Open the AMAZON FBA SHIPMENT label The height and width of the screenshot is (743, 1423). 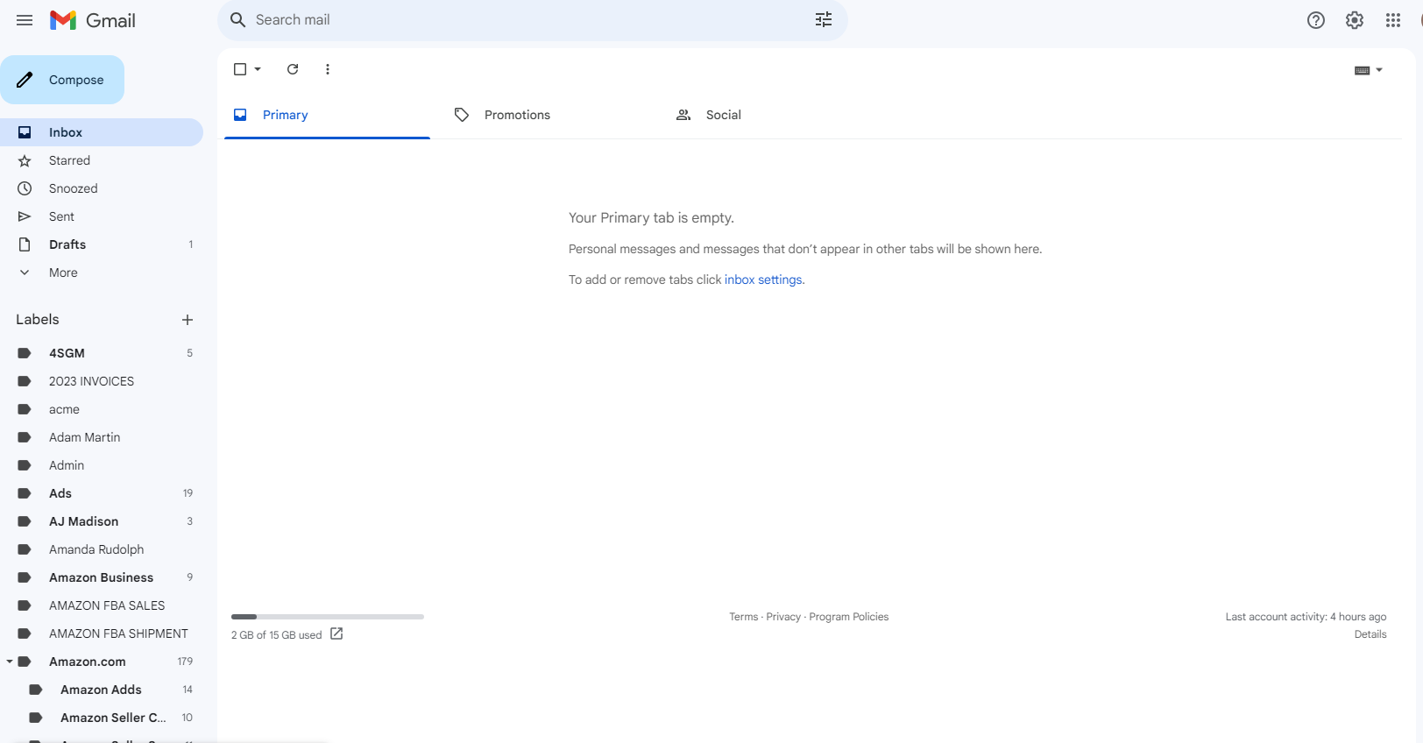tap(102, 633)
